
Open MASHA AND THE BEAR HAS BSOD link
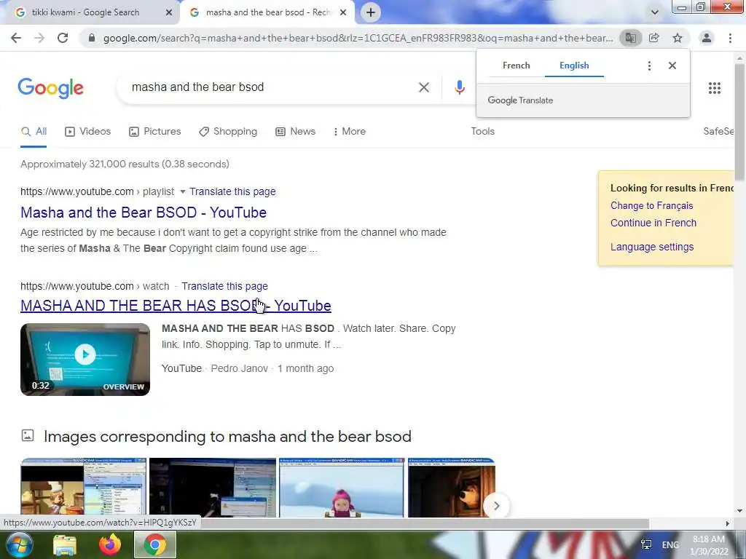coord(176,306)
